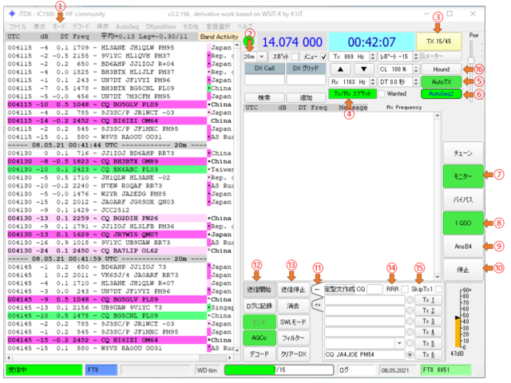Enable the Wanted checkbox
This screenshot has width=511, height=383.
(382, 94)
